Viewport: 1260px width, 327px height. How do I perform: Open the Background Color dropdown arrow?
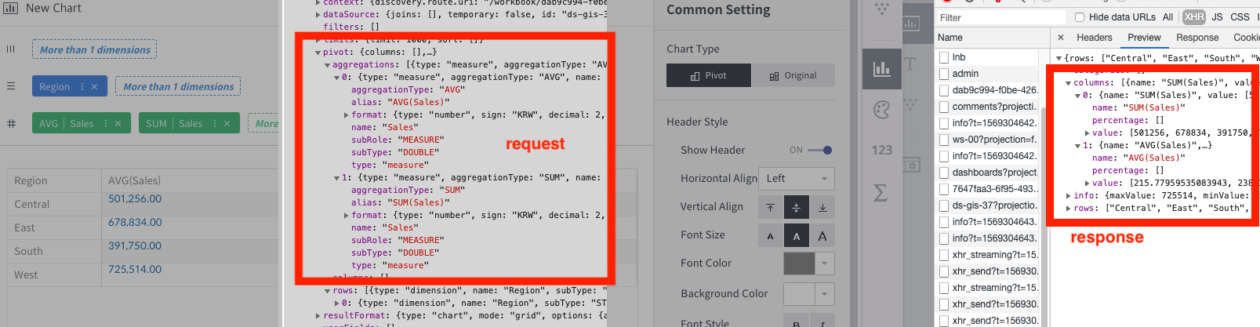pos(825,294)
